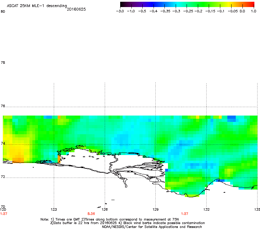Click the 0.0 color scale label
260x229 pixels.
pos(242,11)
